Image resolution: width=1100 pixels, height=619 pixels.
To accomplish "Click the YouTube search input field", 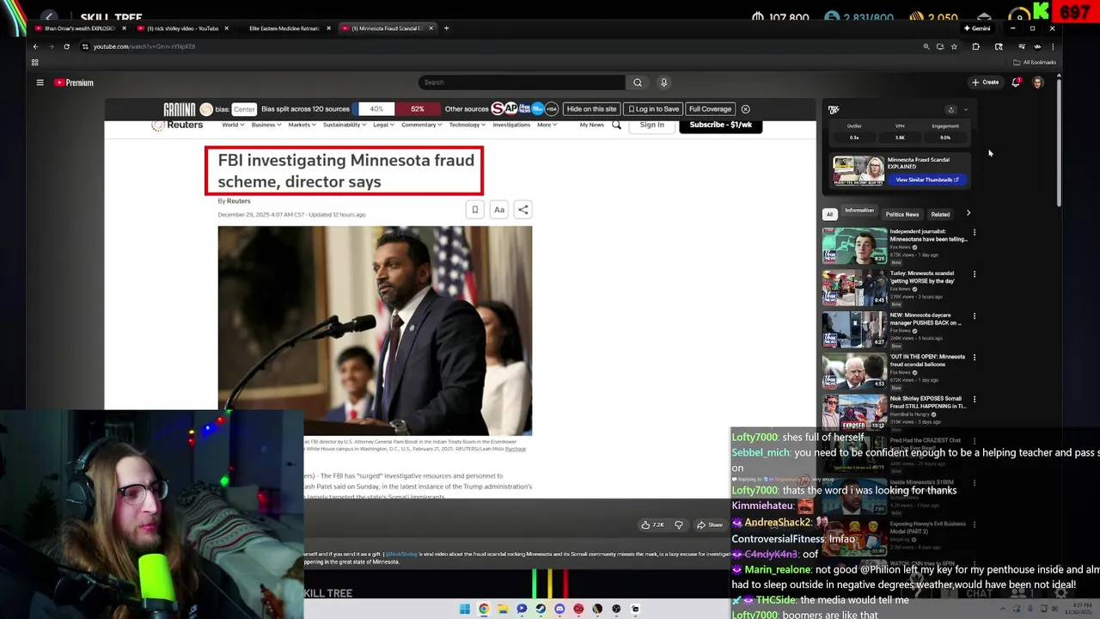I will tap(522, 83).
